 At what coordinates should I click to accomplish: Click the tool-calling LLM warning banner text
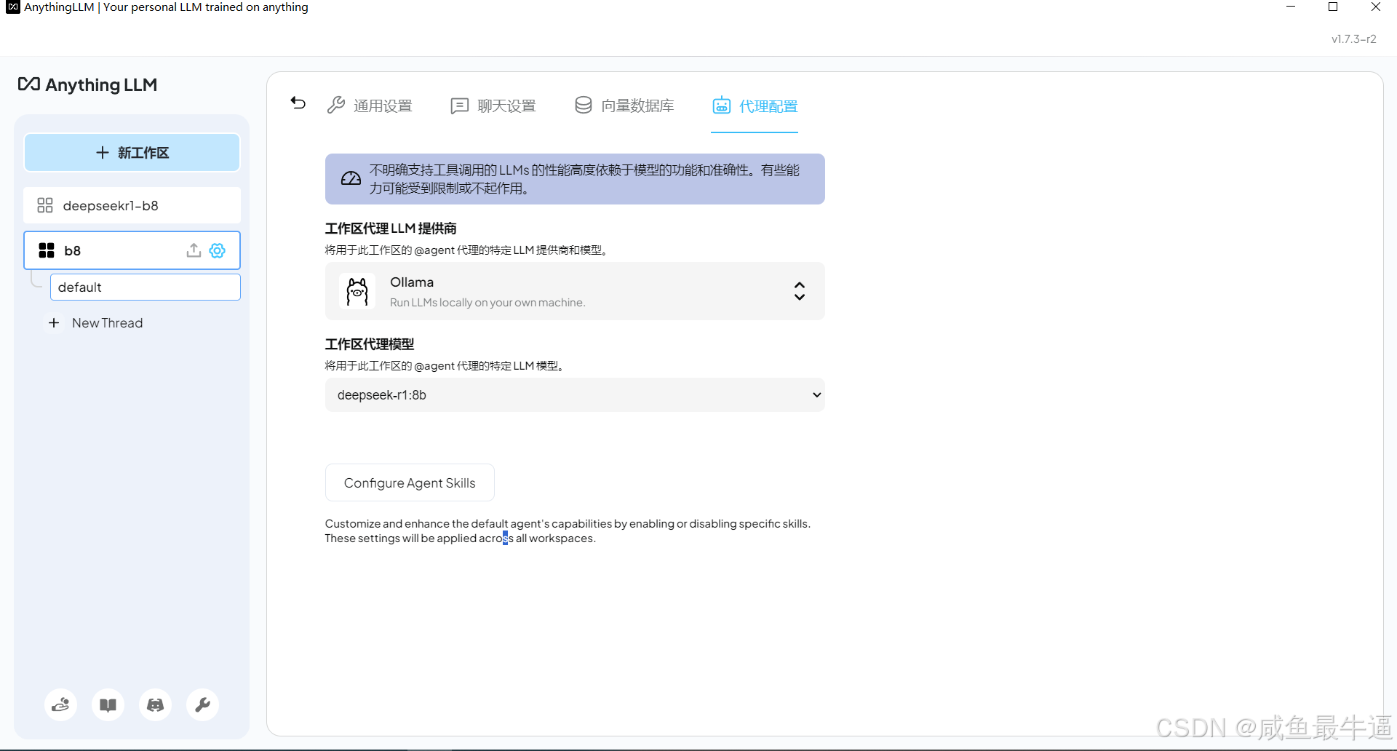click(x=584, y=179)
